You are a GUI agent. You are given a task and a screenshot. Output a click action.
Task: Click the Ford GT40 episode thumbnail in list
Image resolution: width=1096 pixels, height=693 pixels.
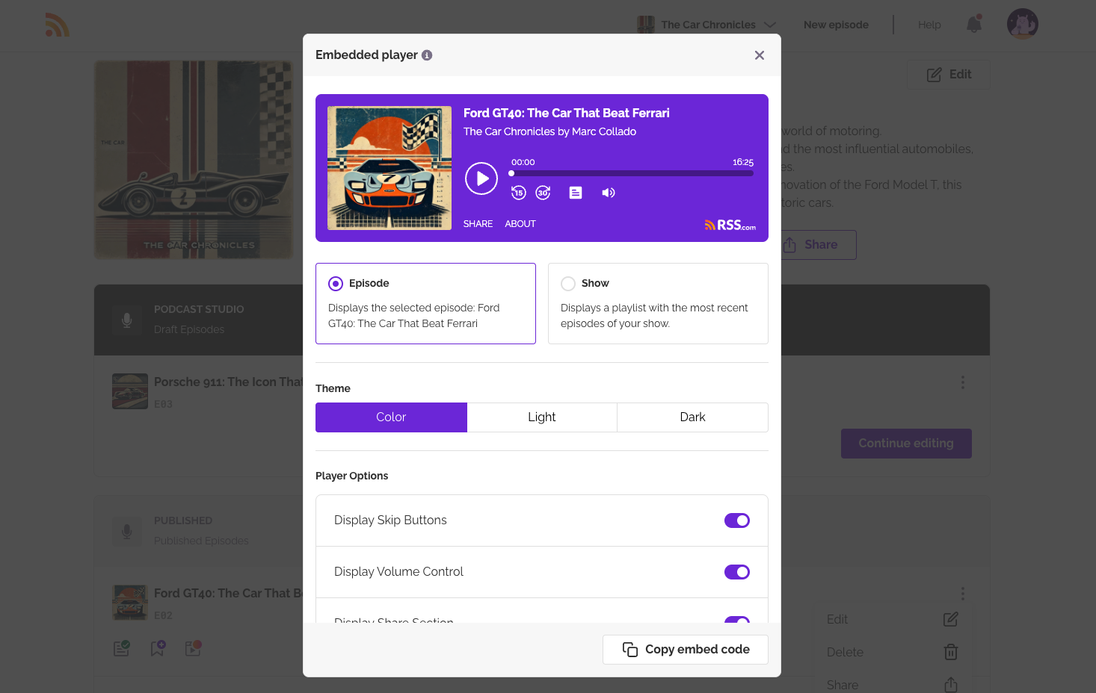(x=130, y=603)
